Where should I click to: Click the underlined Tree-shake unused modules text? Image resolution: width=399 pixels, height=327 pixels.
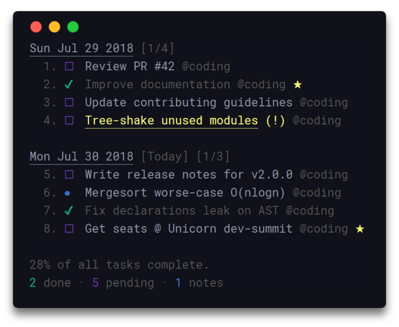171,121
